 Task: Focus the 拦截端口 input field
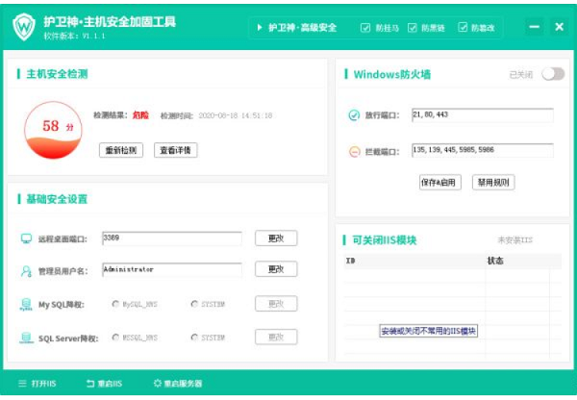point(483,150)
